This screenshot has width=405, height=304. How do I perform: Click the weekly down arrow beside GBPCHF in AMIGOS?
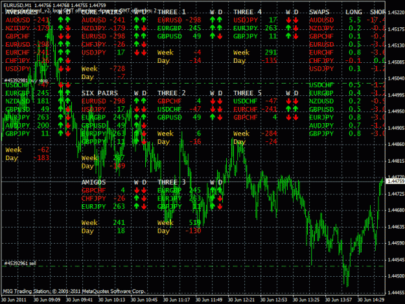point(136,191)
